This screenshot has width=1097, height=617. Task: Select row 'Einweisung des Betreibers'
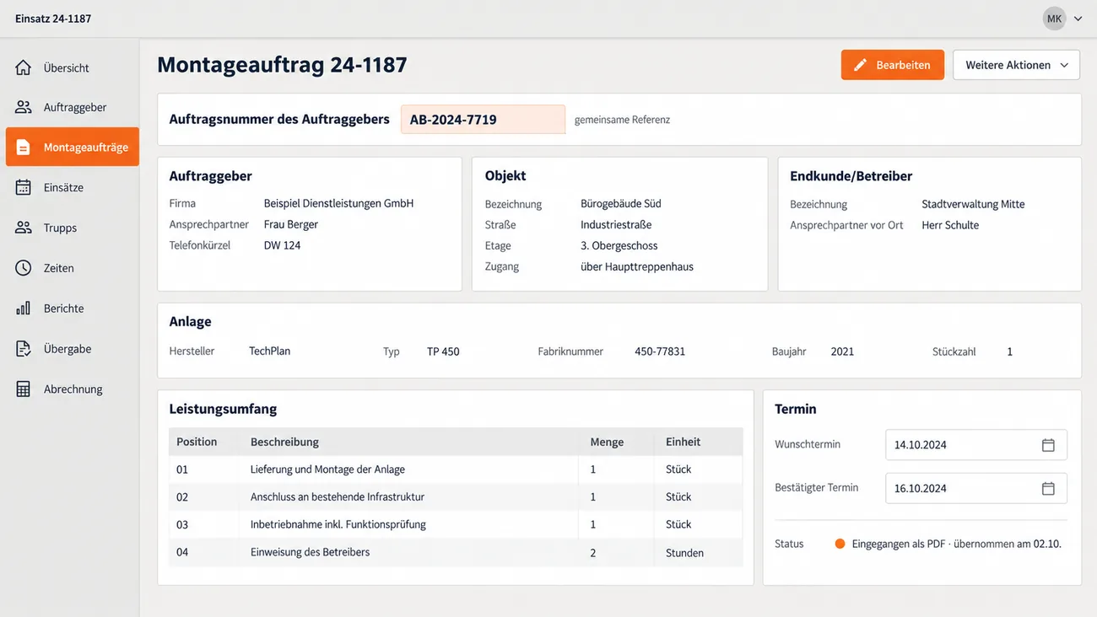click(x=456, y=553)
